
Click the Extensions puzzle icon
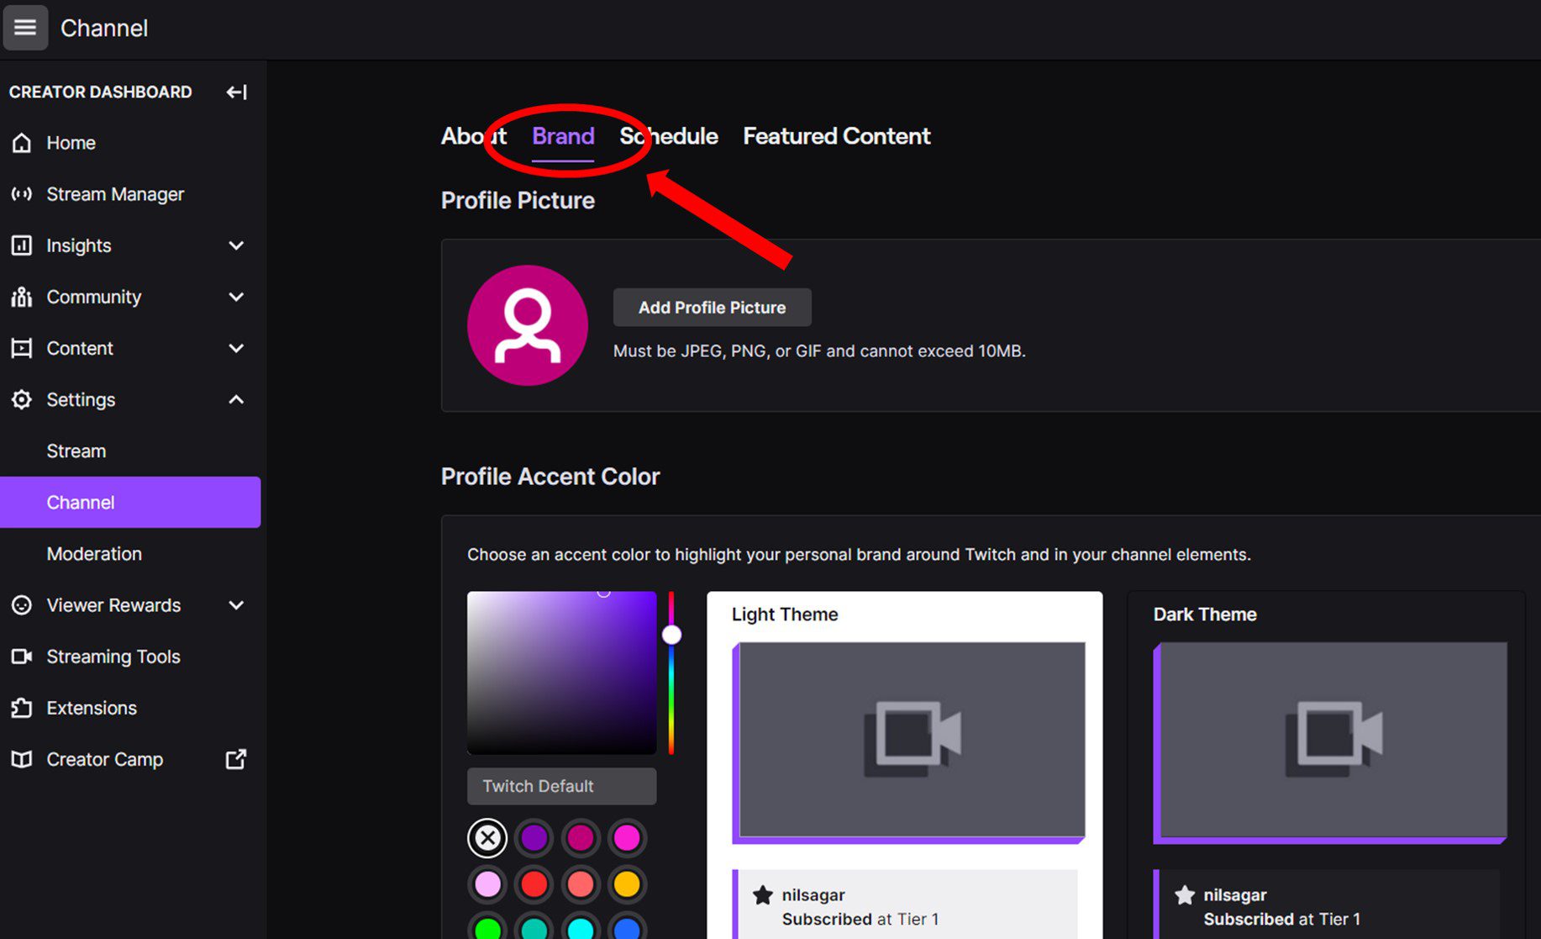click(x=22, y=708)
